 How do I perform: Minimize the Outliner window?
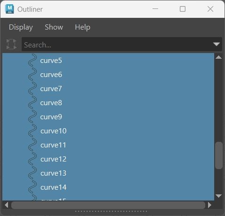[x=155, y=9]
